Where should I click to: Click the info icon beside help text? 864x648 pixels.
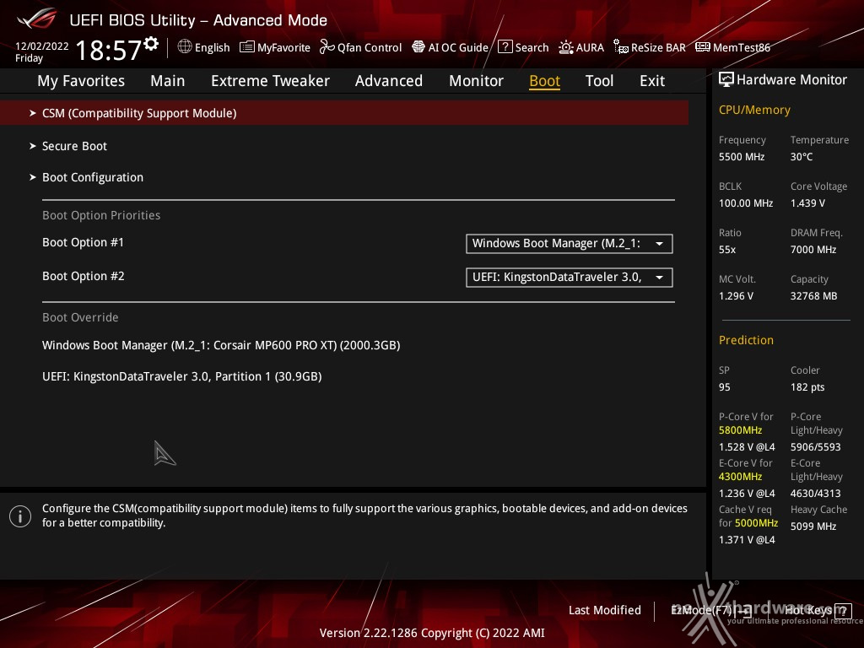[x=20, y=516]
